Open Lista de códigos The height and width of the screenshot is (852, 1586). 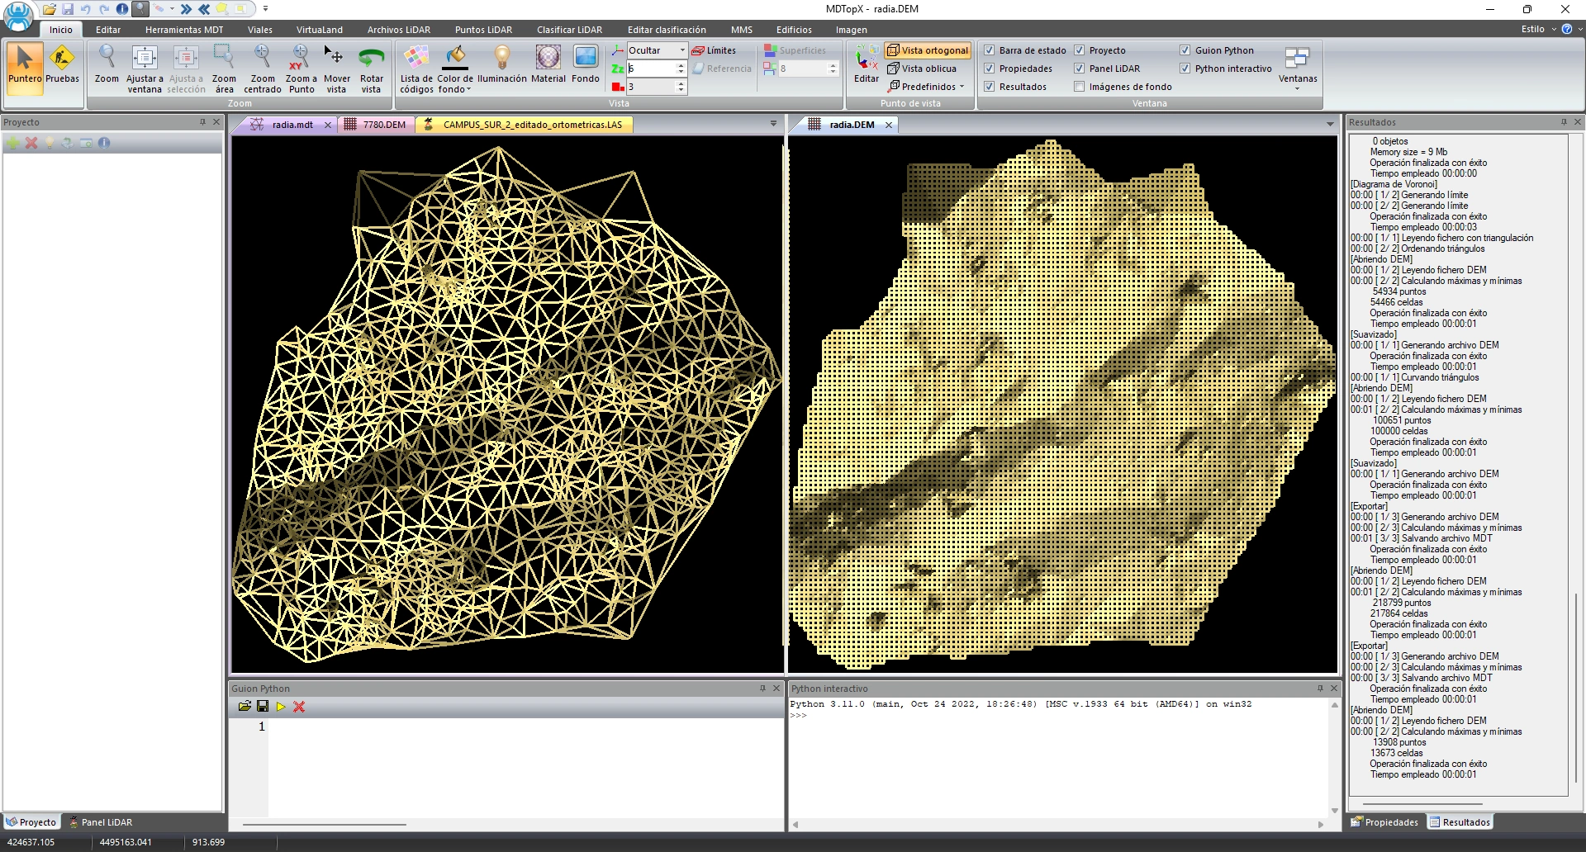pos(416,69)
